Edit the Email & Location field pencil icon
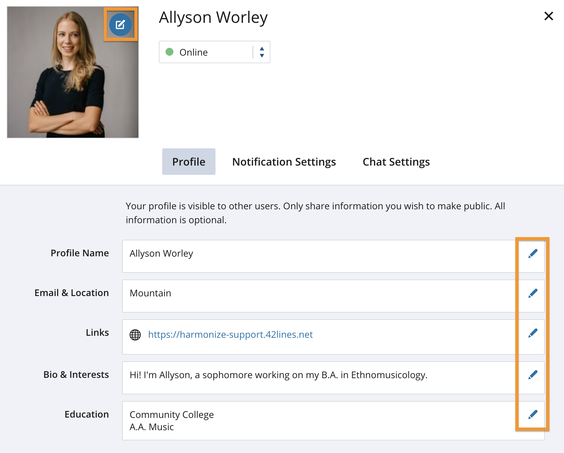564x453 pixels. click(533, 293)
